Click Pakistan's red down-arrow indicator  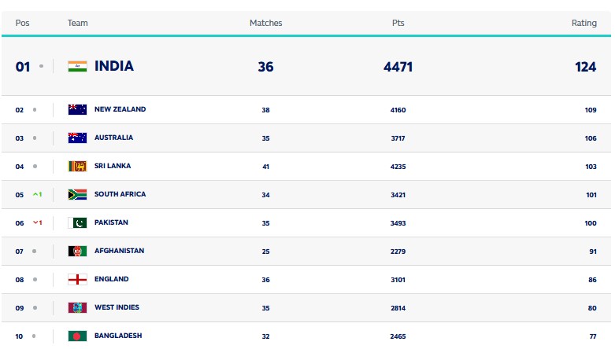37,223
